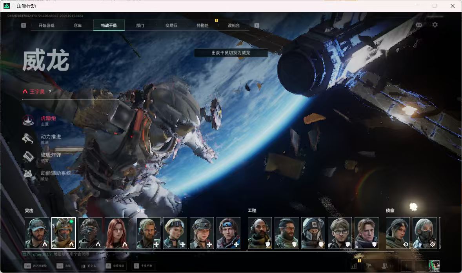
Task: Click the player avatar in bottom bar
Action: [434, 266]
